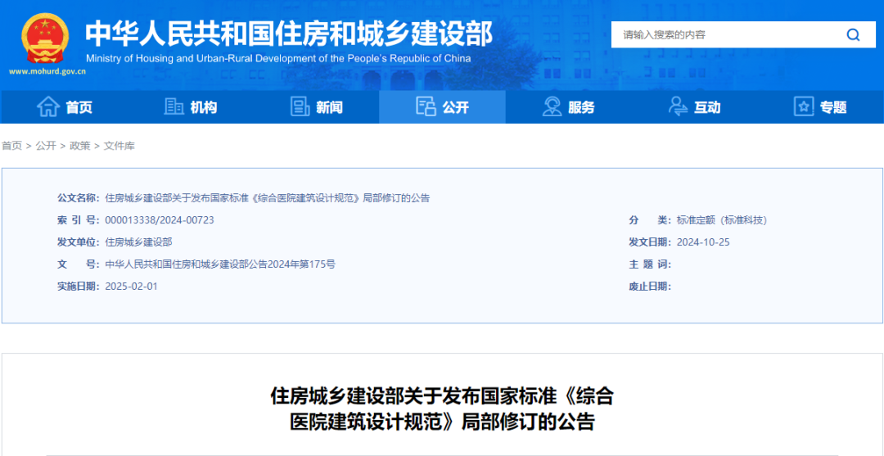Image resolution: width=884 pixels, height=456 pixels.
Task: Click the headset person icon beside 服务
Action: pyautogui.click(x=552, y=106)
